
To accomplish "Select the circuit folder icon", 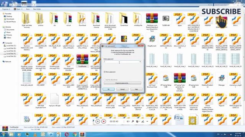I will pyautogui.click(x=69, y=19).
